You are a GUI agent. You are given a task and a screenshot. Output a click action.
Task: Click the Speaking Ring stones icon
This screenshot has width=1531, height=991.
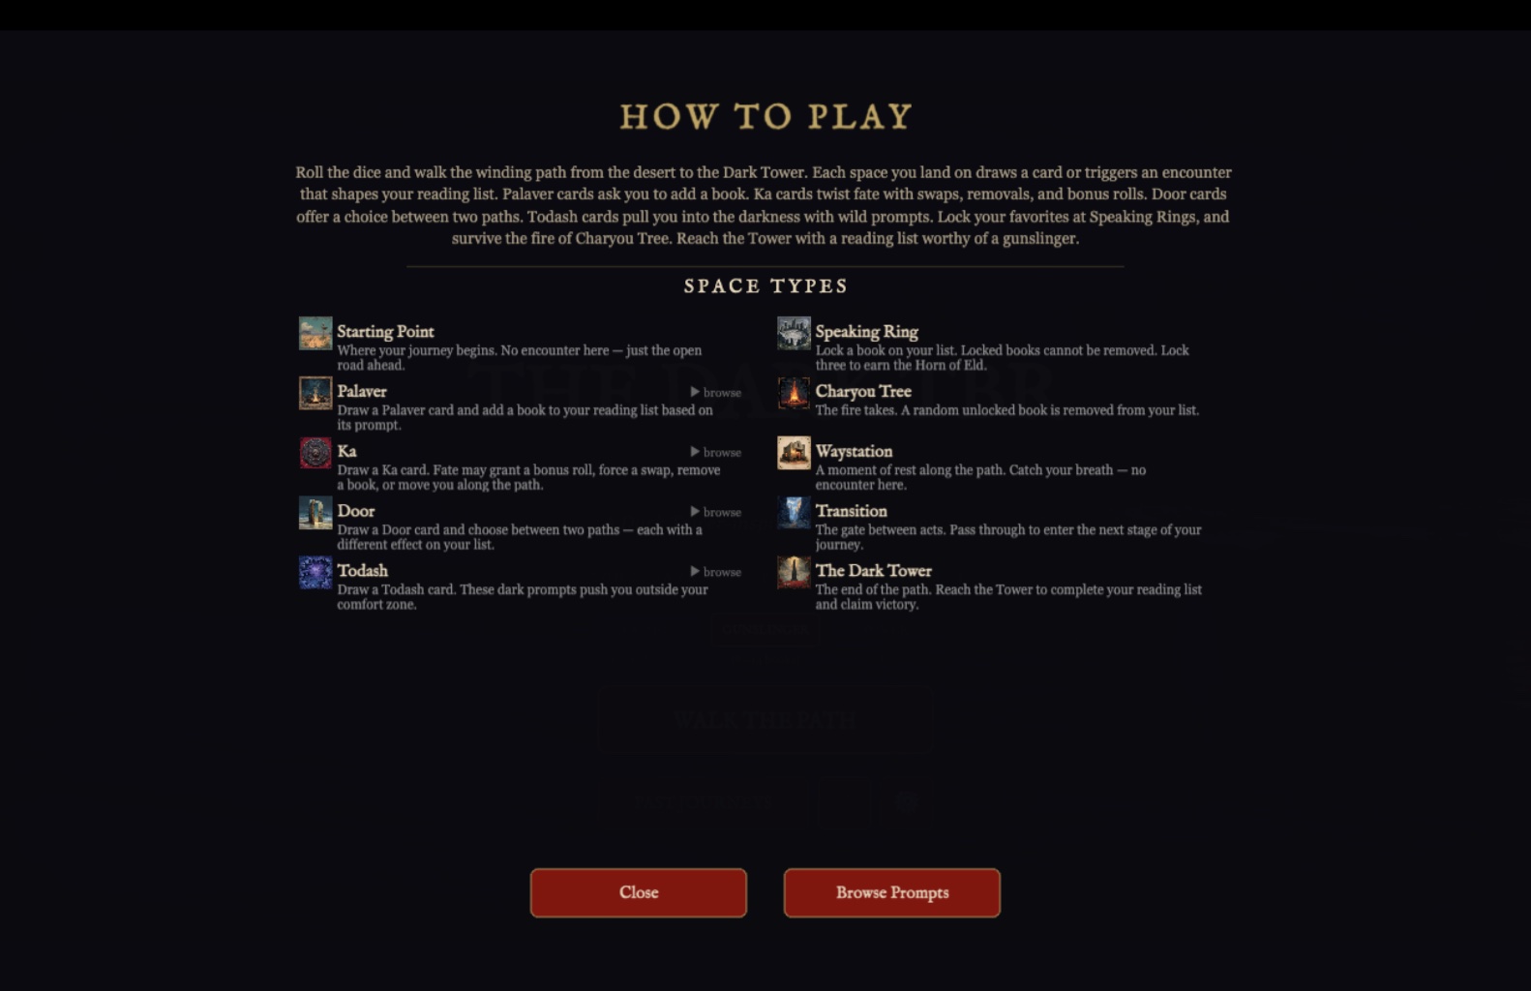[x=794, y=334]
